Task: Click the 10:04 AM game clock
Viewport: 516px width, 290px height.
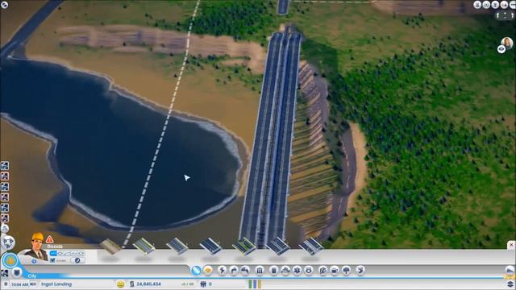Action: (19, 284)
